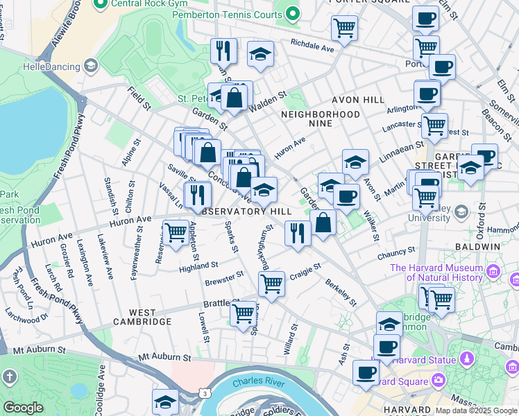Open the shopping cart marker on Brewster St
Viewport: 519px width, 416px height.
click(271, 284)
